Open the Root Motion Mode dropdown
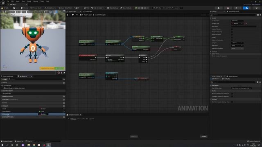 [242, 88]
